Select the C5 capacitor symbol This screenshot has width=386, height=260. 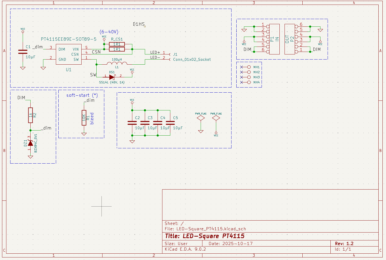tap(170, 123)
